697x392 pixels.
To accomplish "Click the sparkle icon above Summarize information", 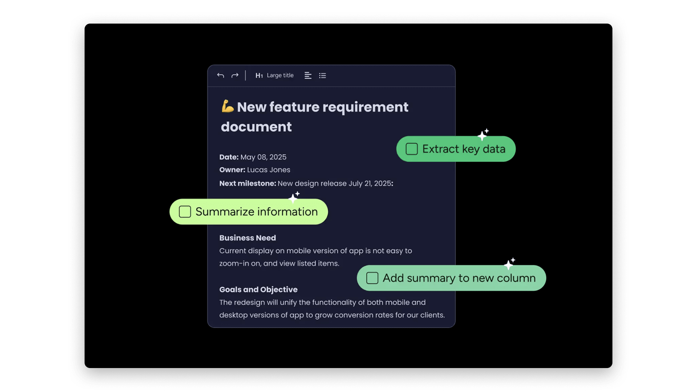I will 294,196.
